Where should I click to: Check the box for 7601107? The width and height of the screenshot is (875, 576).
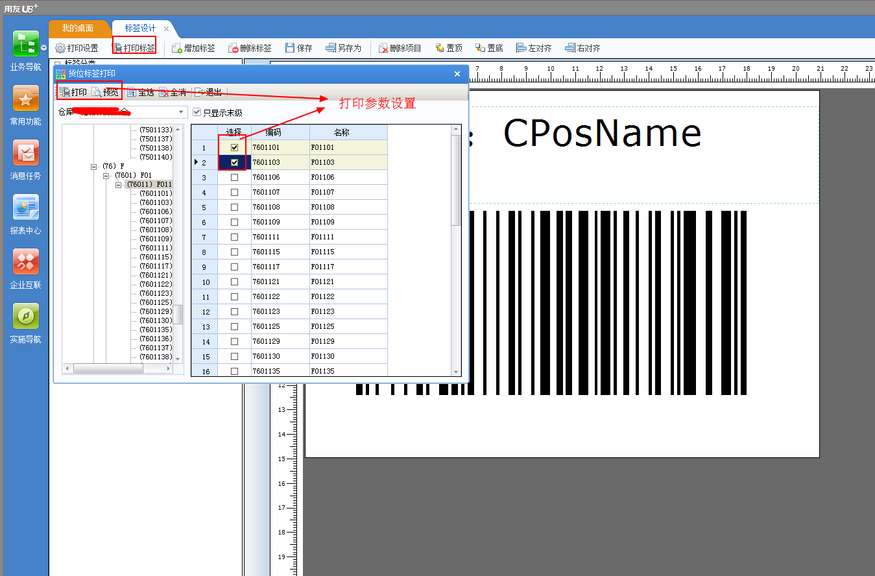coord(234,192)
